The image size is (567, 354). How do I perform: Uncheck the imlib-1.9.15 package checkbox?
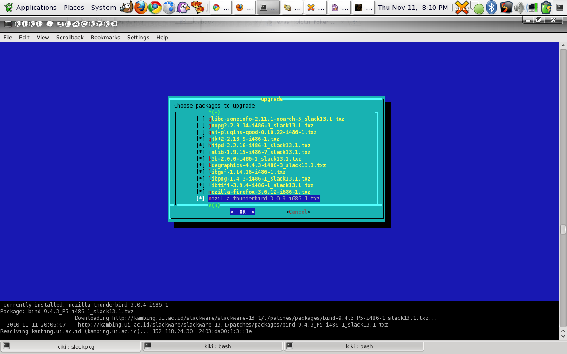201,152
